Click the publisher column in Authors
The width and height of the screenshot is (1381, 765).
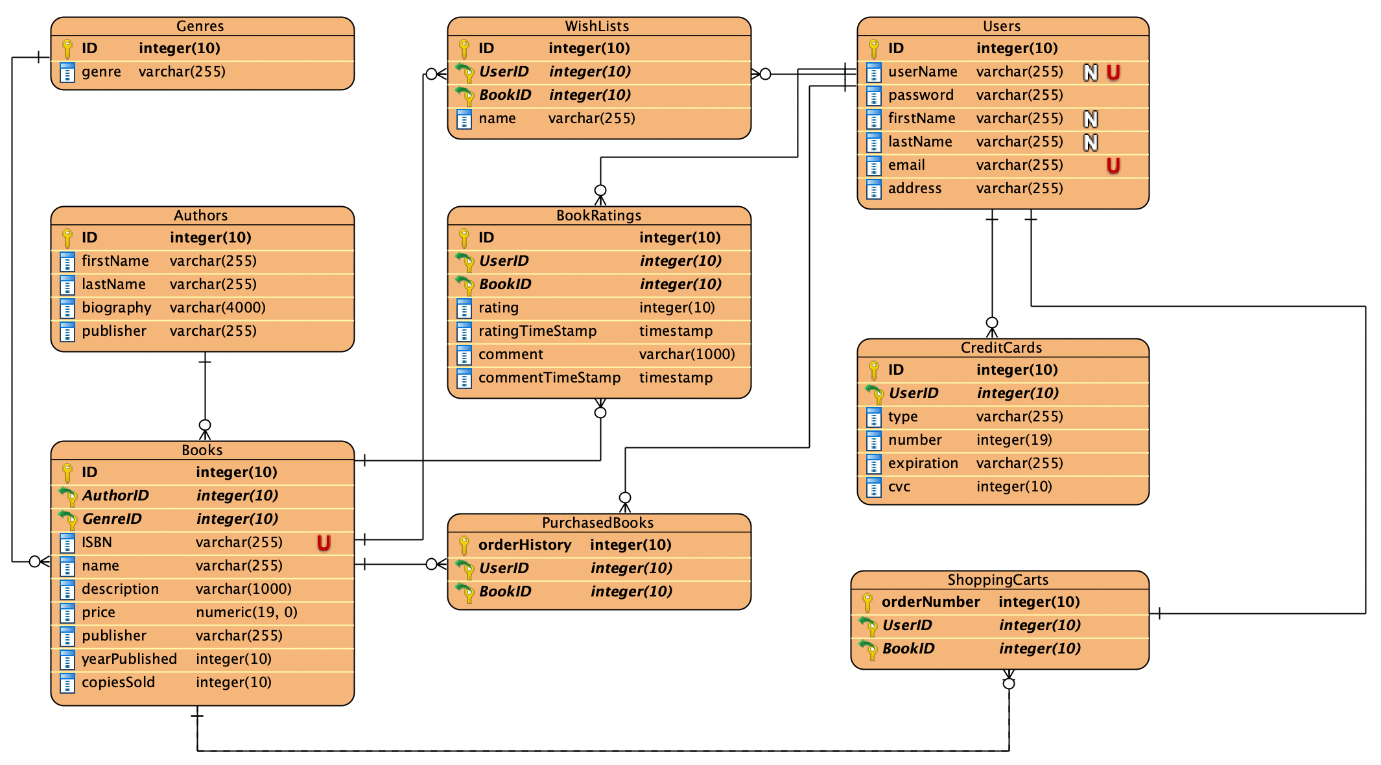(x=114, y=331)
